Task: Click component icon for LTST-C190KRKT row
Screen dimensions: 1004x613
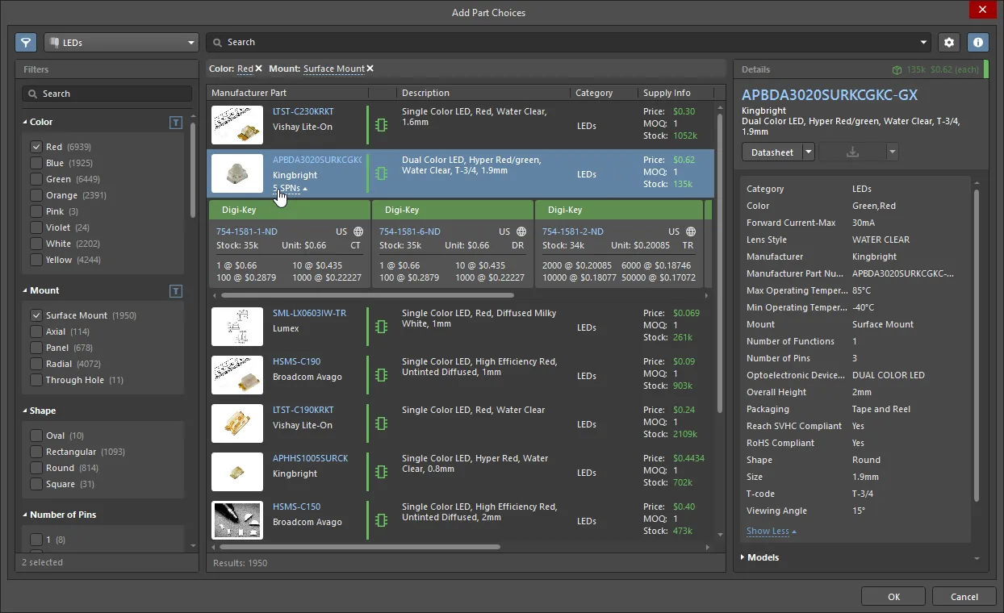Action: 382,424
